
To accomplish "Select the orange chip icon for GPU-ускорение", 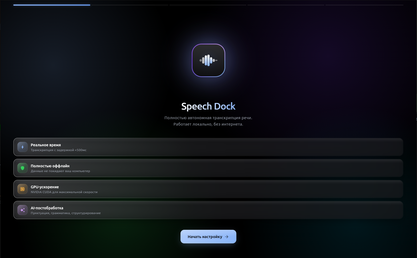I will point(22,189).
